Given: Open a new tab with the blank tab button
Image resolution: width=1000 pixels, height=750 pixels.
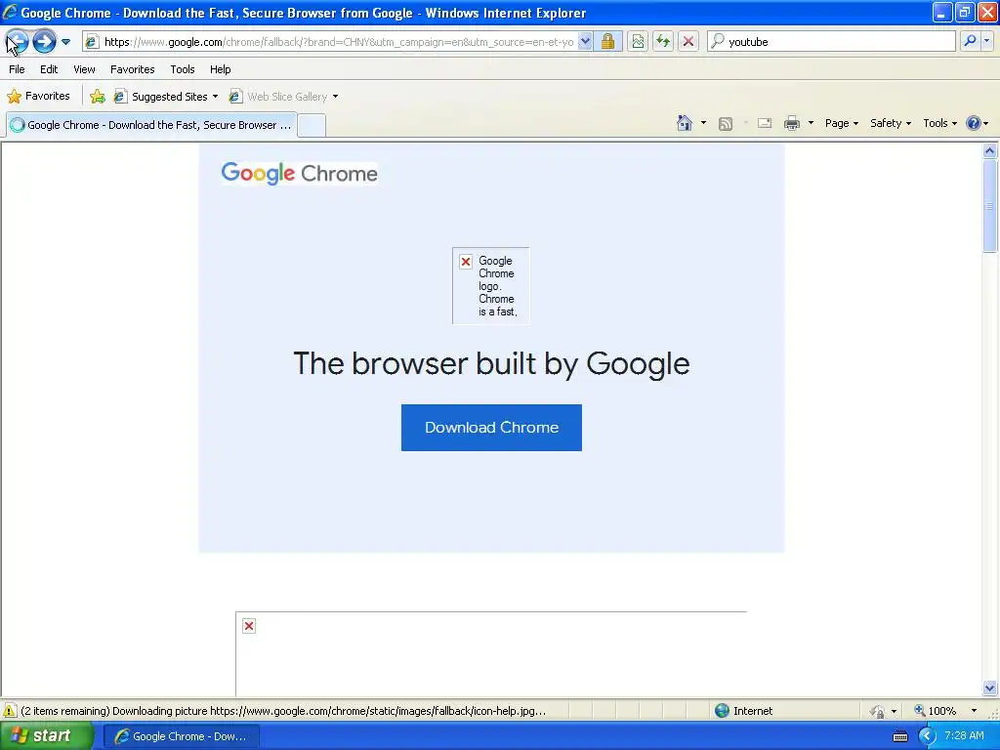Looking at the screenshot, I should (x=312, y=126).
